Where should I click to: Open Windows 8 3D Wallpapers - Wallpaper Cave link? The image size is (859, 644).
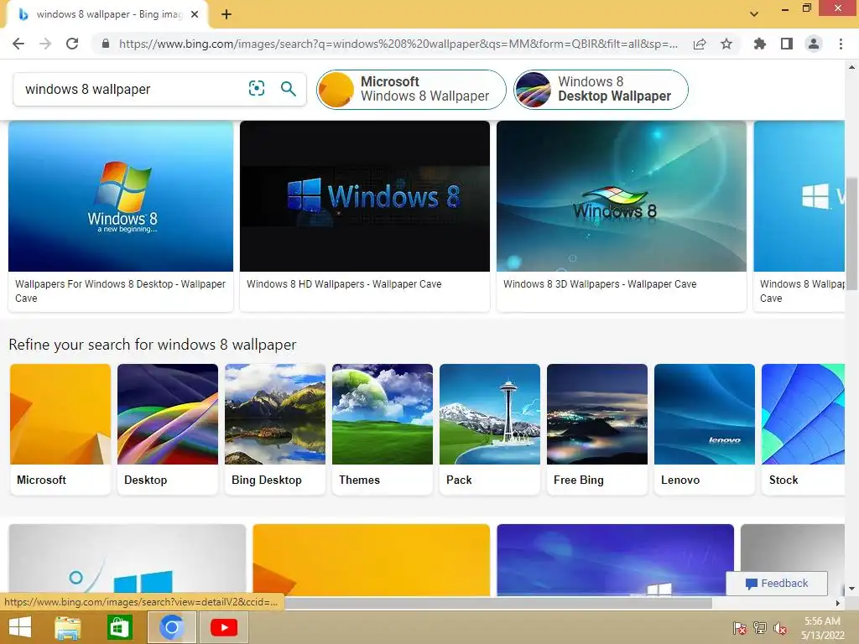click(x=600, y=283)
